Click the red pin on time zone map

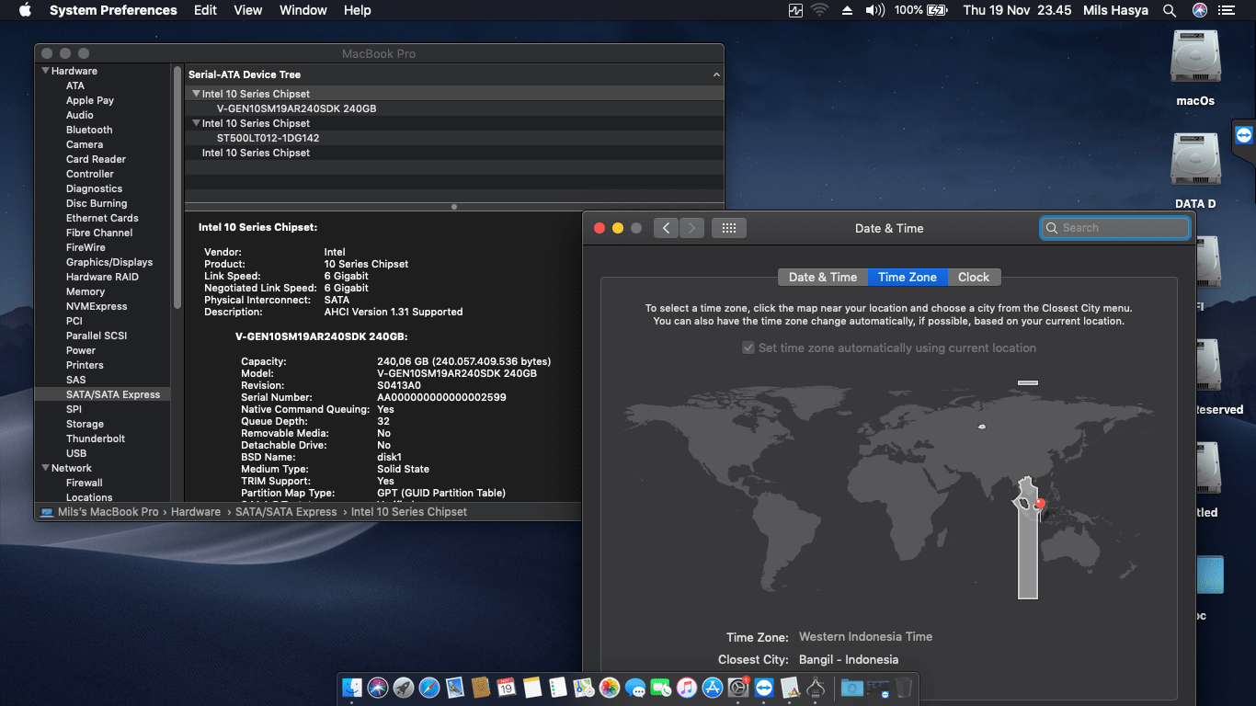tap(1040, 503)
